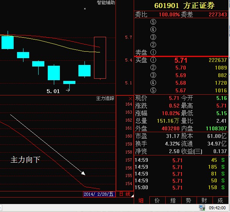Click the 涨跌 value 0.52
This screenshot has height=212, width=230.
[174, 106]
